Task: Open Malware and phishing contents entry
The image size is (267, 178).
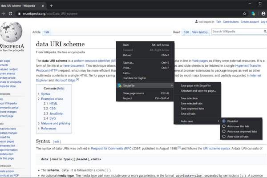Action: point(56,123)
